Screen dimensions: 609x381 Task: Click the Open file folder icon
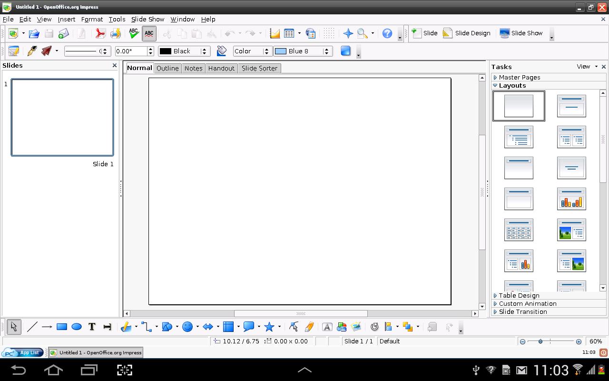coord(34,33)
